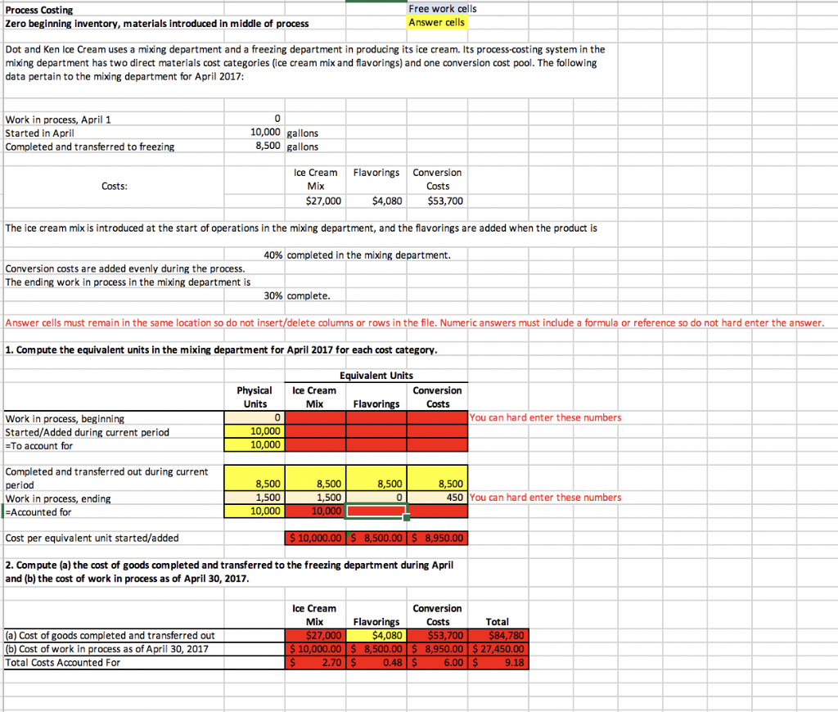The image size is (838, 712).
Task: Click 'You can hard enter these numbers' note
Action: [x=546, y=417]
